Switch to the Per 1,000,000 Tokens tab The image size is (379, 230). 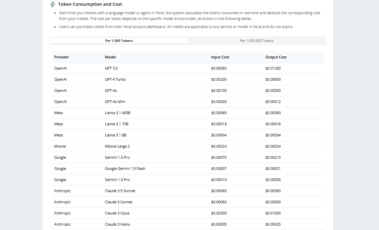(256, 41)
